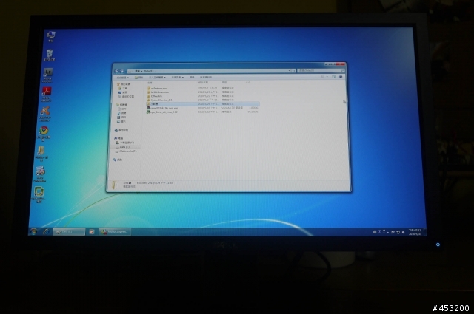Launch Adobe Lightroom from the desktop
Viewport: 474px width, 314px height.
point(47,75)
